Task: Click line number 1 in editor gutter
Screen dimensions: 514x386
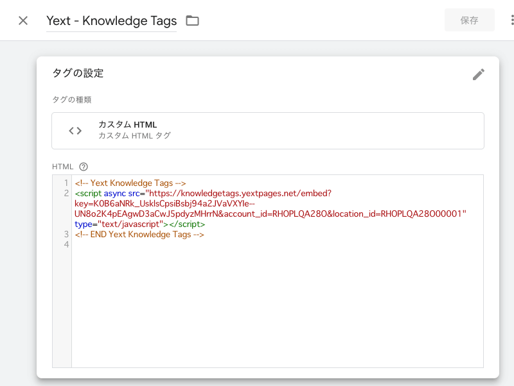Action: [66, 183]
